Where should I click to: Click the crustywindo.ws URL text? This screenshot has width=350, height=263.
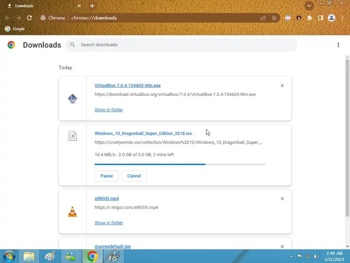click(x=178, y=142)
